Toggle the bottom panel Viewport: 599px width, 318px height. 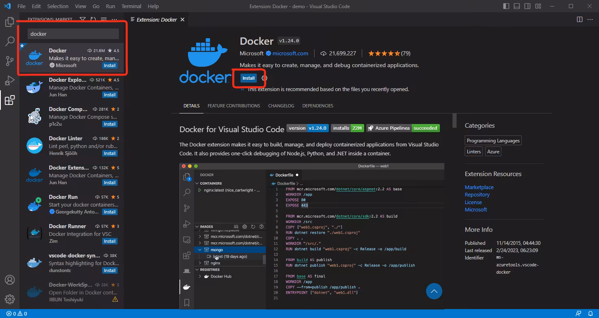coord(517,6)
